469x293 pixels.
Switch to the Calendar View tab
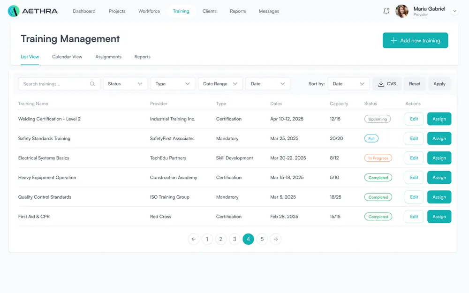click(x=67, y=57)
